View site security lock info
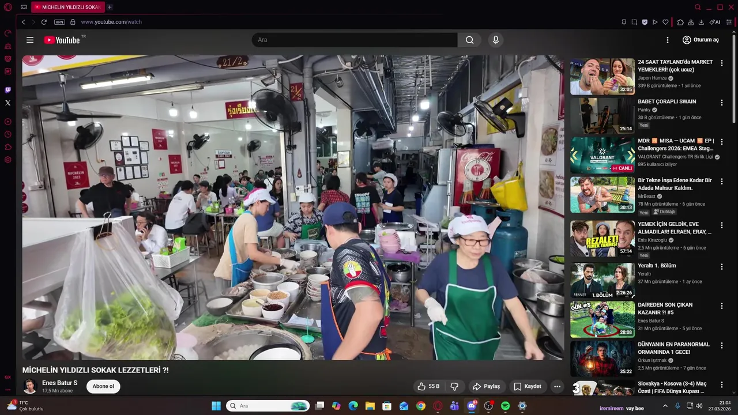The width and height of the screenshot is (738, 415). click(73, 22)
